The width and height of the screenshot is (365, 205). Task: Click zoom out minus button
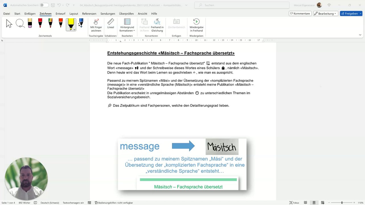pyautogui.click(x=329, y=203)
